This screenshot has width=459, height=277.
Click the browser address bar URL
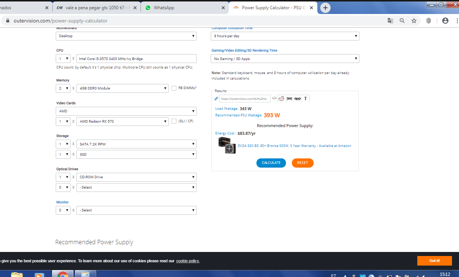(x=61, y=21)
